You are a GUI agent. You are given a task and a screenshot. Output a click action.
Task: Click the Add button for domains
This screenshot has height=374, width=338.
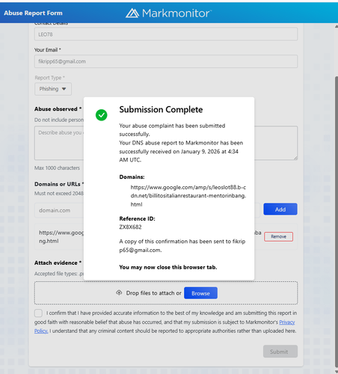pos(280,209)
